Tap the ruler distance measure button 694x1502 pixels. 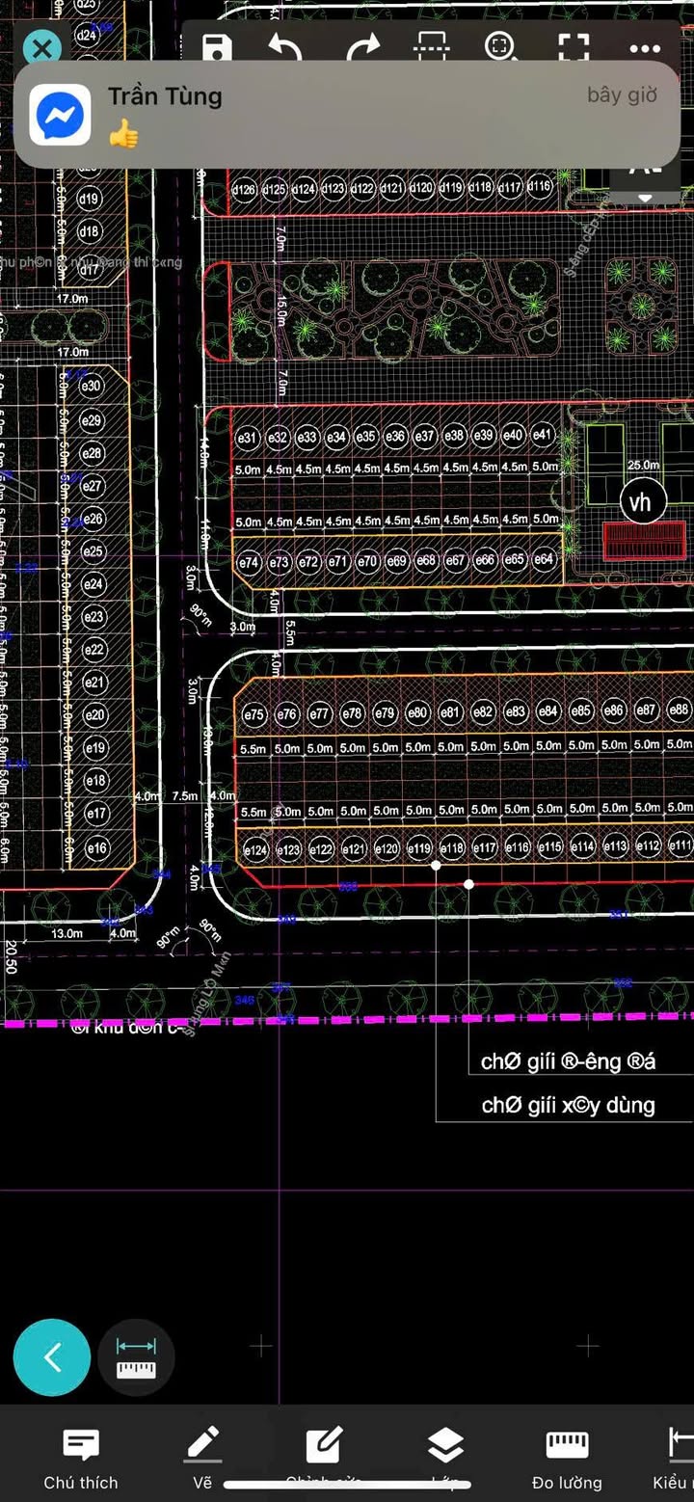[x=136, y=1358]
